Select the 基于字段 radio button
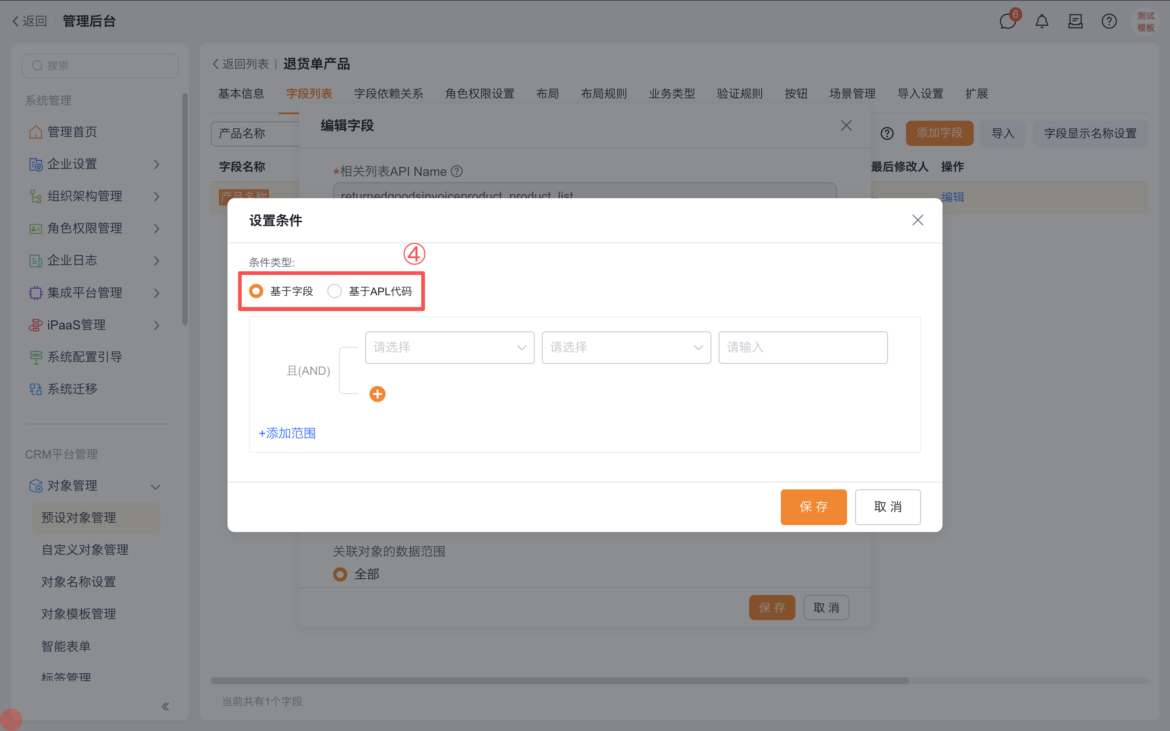 point(256,290)
